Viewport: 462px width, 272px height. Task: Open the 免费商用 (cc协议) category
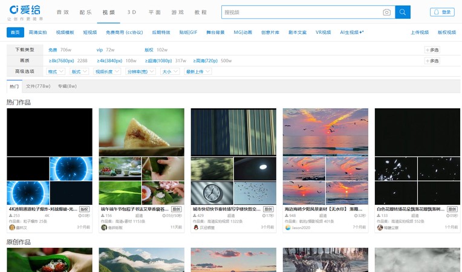pyautogui.click(x=125, y=33)
